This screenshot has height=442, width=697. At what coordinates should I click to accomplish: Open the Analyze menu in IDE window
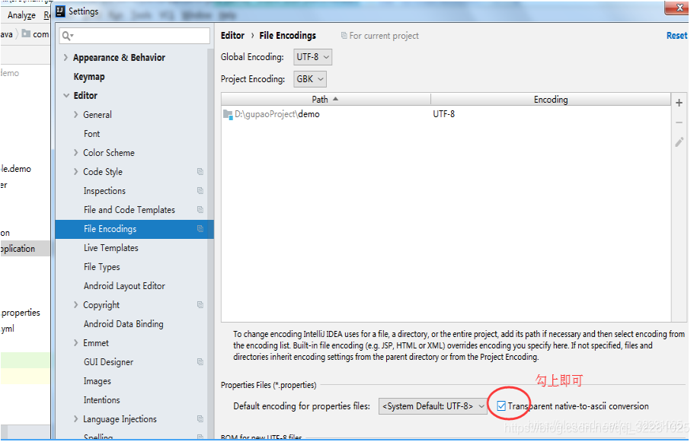tap(21, 15)
